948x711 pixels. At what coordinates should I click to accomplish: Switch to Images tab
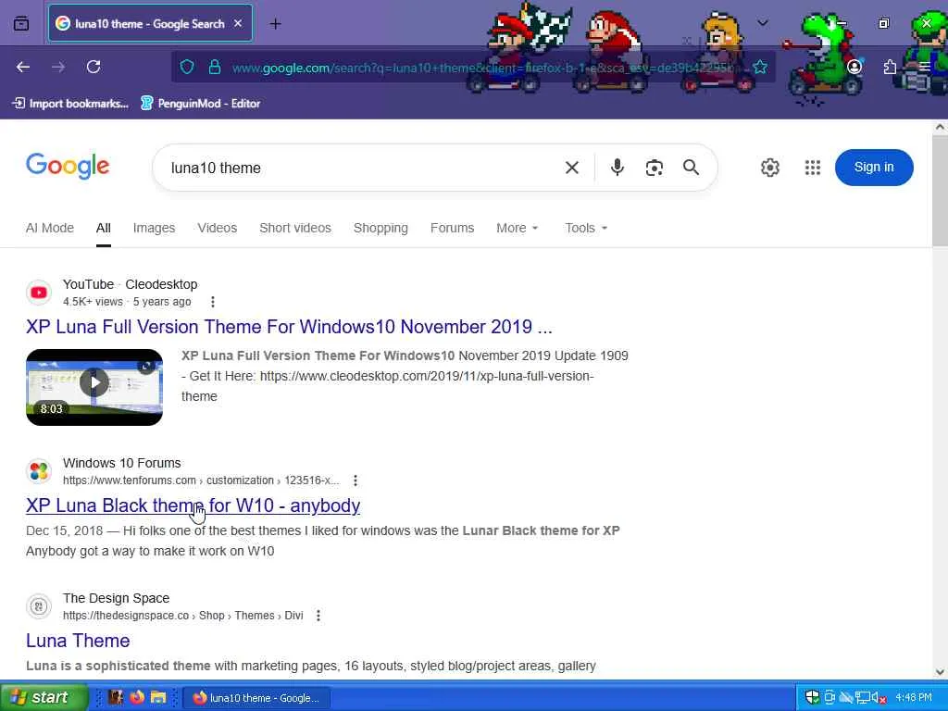pos(155,228)
